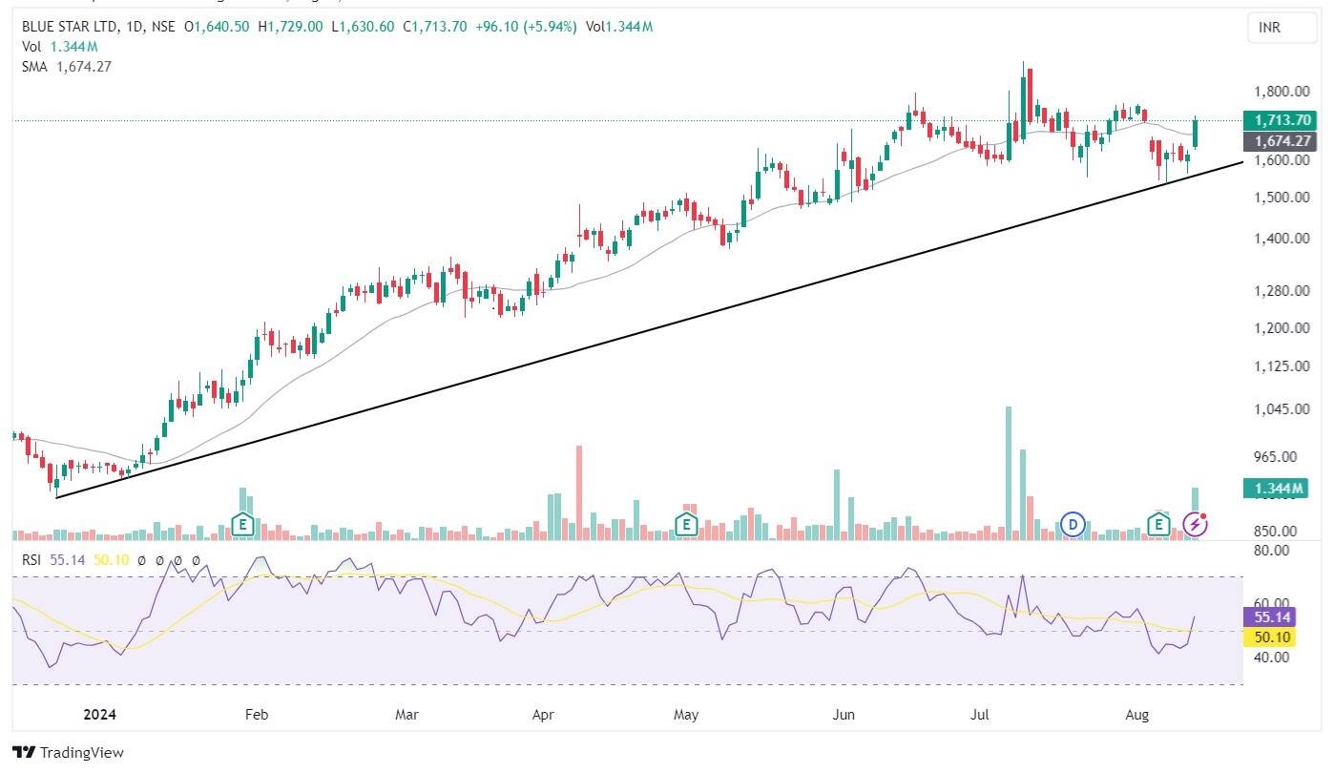
Task: Click the green 1,713.70 current price label
Action: pos(1278,120)
